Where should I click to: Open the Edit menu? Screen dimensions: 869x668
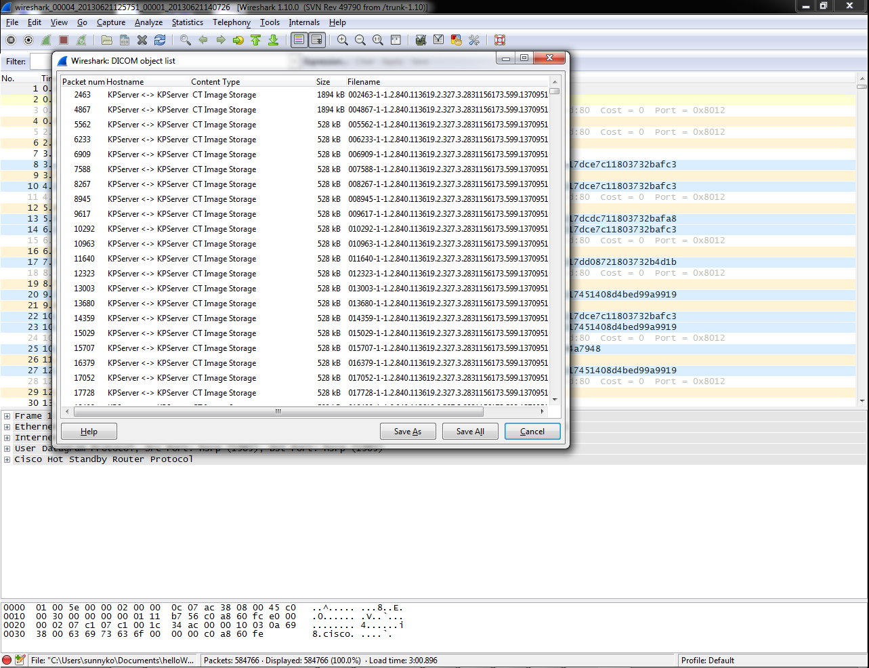(x=35, y=22)
